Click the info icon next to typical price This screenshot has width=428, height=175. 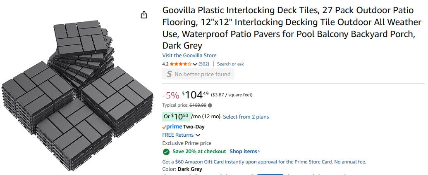(210, 105)
